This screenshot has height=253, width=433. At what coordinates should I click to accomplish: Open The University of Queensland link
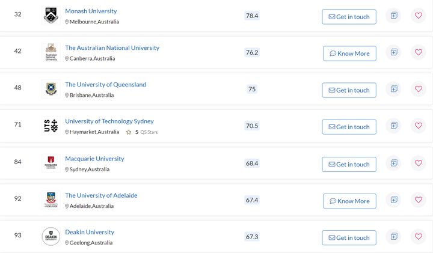(x=105, y=84)
